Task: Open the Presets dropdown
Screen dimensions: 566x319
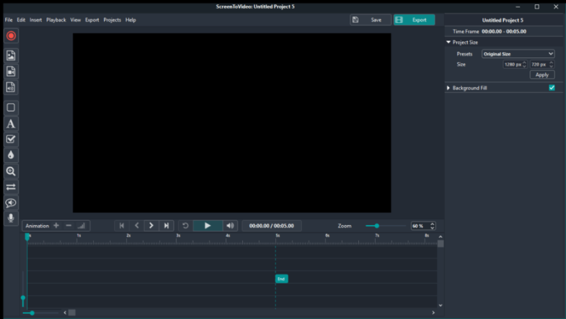Action: 518,54
